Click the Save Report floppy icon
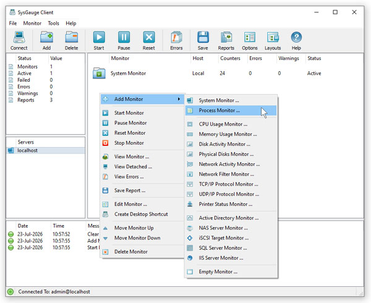The width and height of the screenshot is (371, 303). click(105, 190)
